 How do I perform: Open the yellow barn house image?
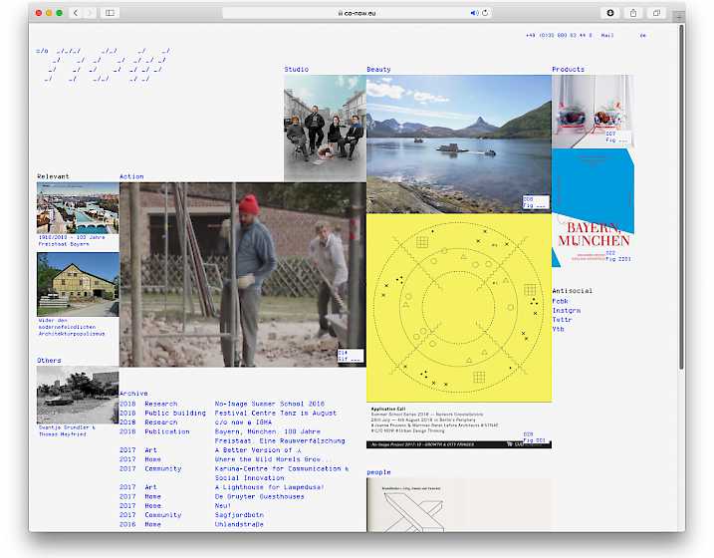tap(78, 285)
